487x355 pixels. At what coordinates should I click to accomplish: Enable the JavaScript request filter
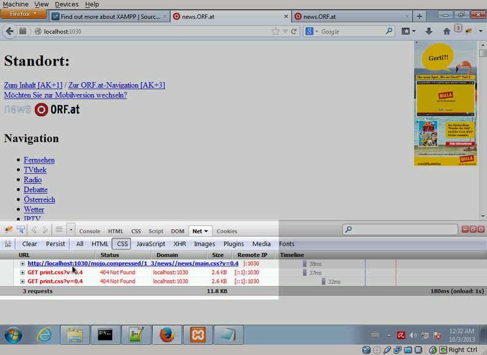(x=150, y=244)
